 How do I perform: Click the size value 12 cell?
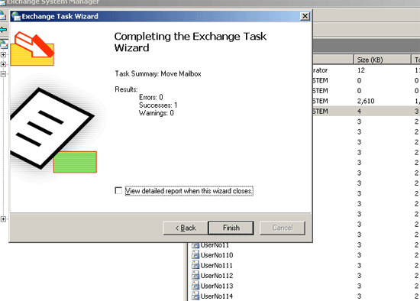(360, 70)
